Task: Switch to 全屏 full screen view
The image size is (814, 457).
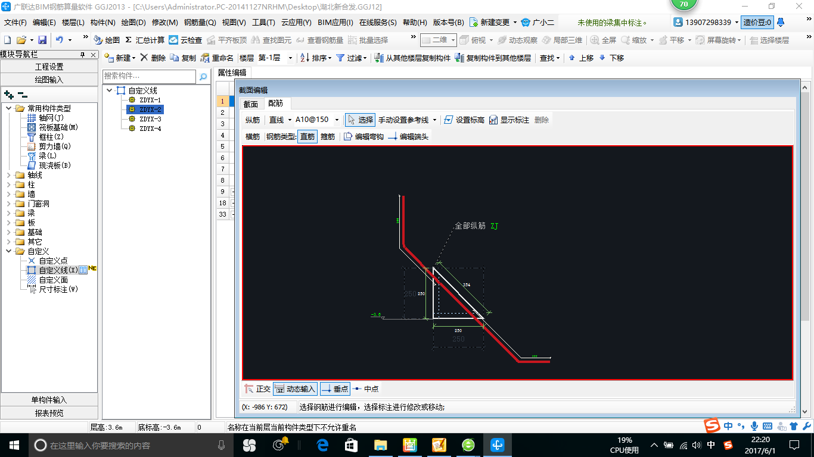Action: coord(603,40)
